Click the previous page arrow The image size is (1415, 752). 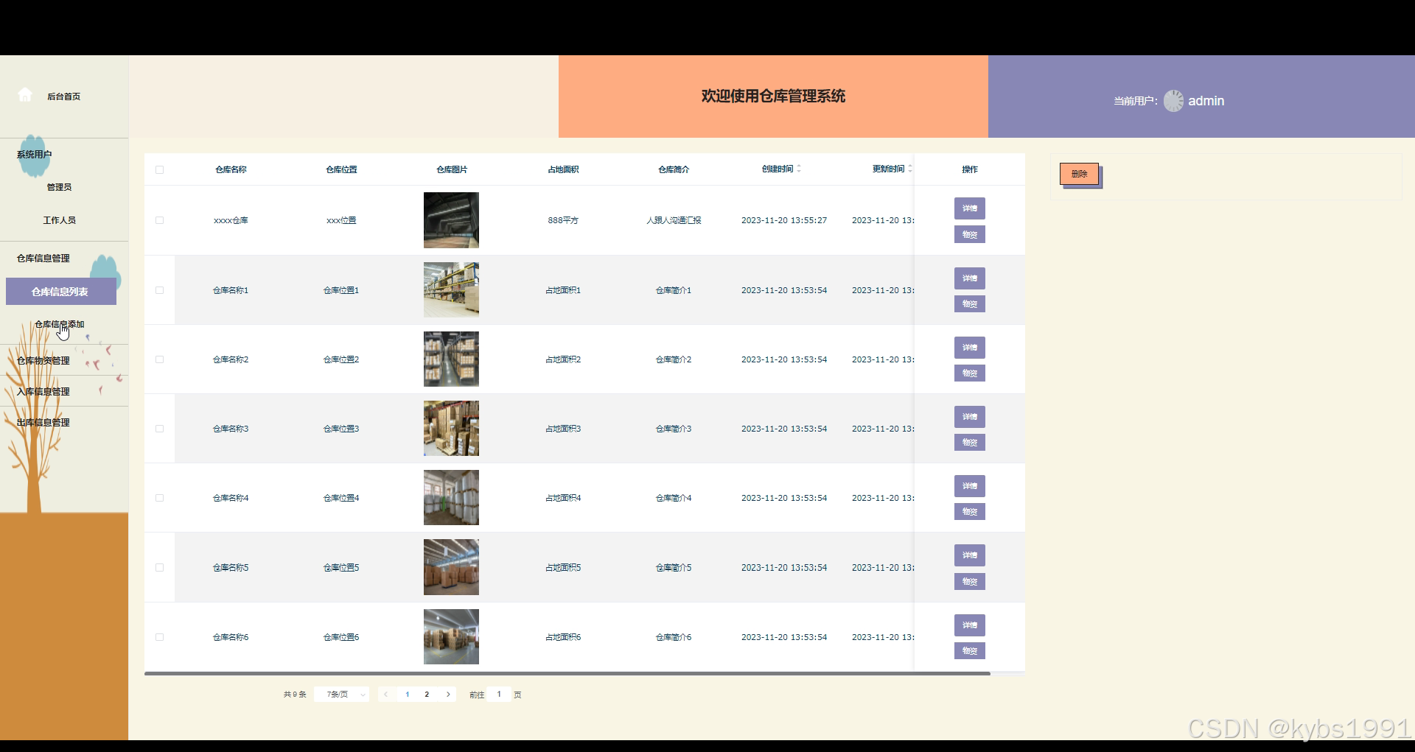pos(385,695)
